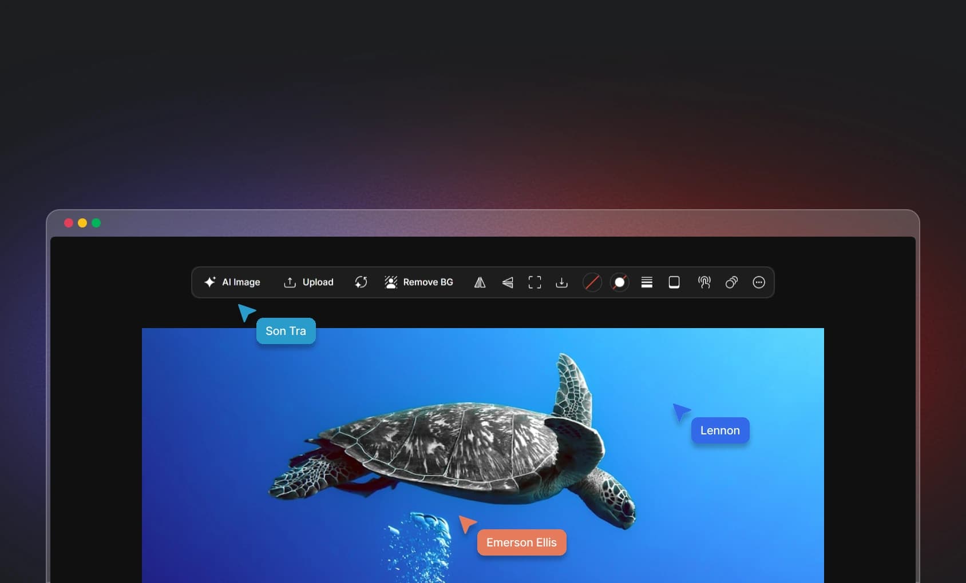Viewport: 966px width, 583px height.
Task: Minimize the window with the yellow button
Action: (82, 223)
